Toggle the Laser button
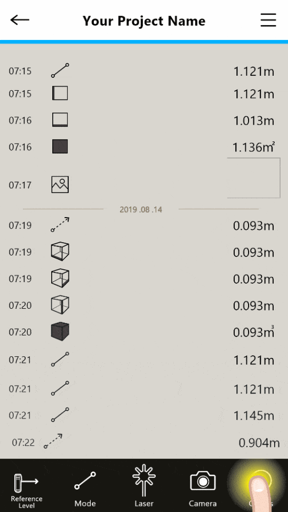Viewport: 288px width, 512px height. click(144, 486)
